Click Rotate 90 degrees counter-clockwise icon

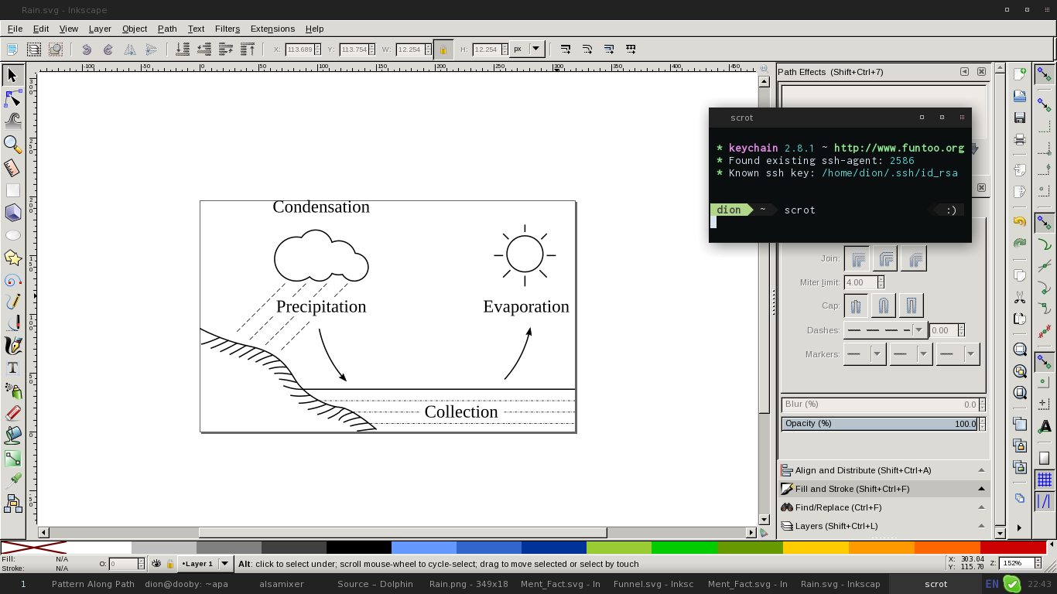coord(87,49)
